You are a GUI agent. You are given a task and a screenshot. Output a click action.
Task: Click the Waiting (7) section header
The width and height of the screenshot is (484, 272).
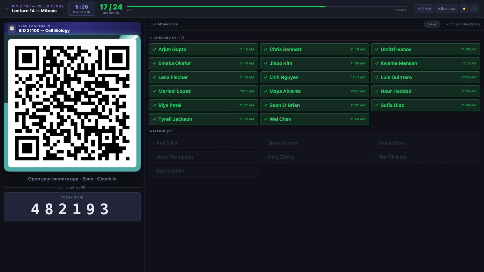point(161,131)
